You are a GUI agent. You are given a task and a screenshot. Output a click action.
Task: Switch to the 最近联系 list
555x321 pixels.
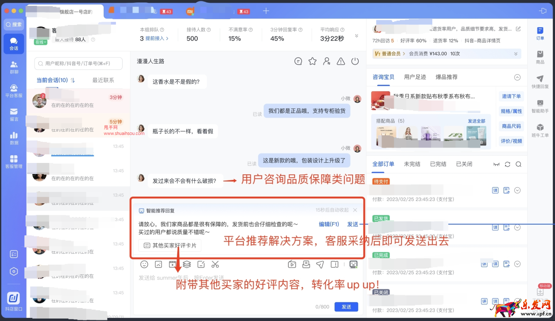[103, 80]
